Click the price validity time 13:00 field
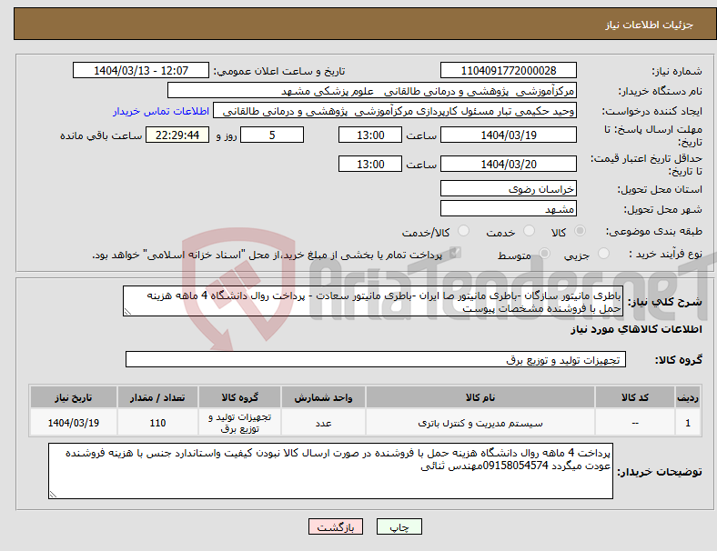The image size is (717, 551). point(370,164)
